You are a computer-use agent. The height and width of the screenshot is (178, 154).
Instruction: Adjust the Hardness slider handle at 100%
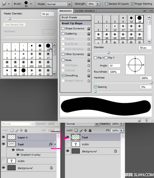(x=151, y=82)
